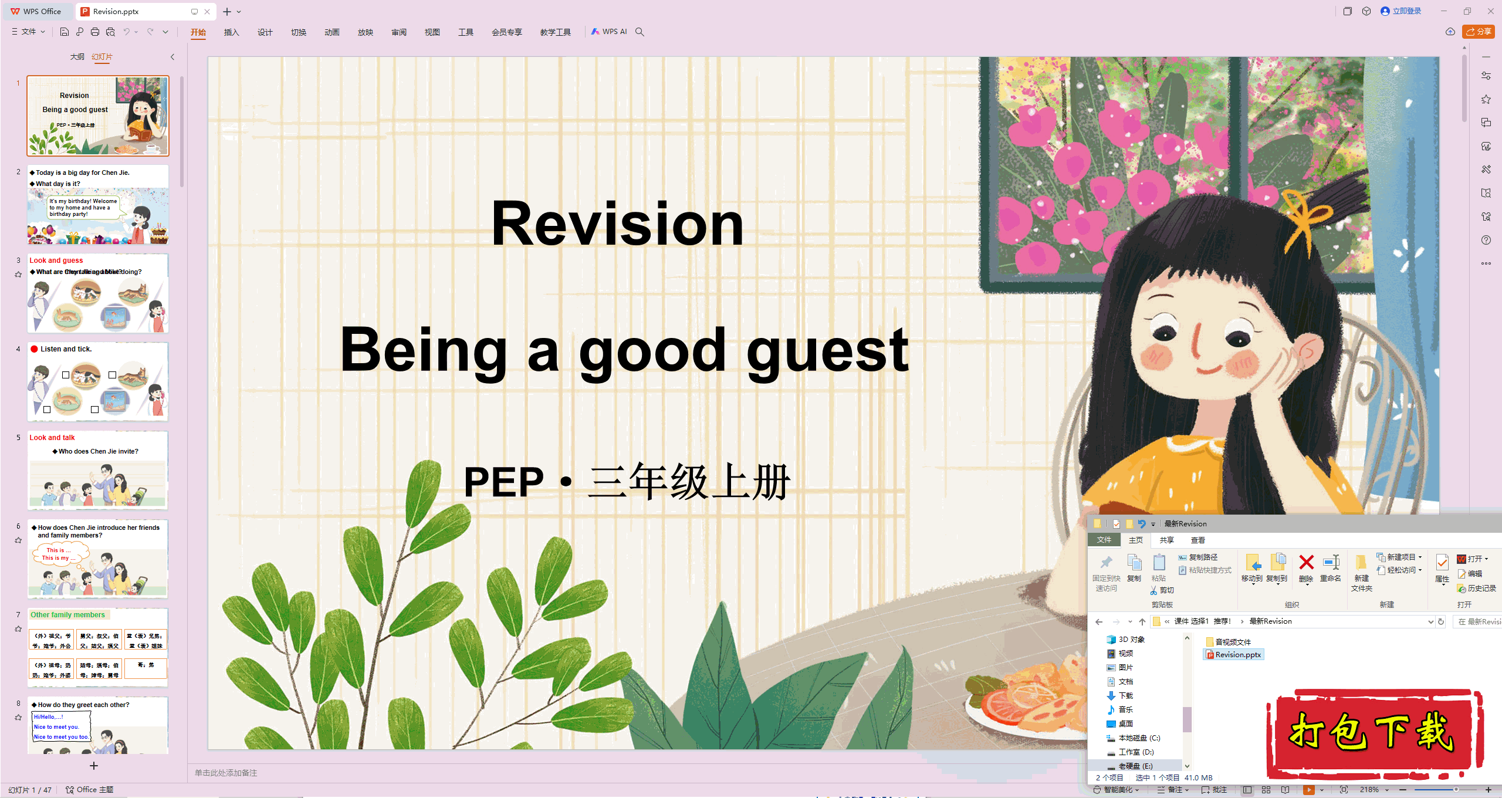Expand slideshow options arrow beside play button
The height and width of the screenshot is (798, 1502).
(x=1321, y=790)
